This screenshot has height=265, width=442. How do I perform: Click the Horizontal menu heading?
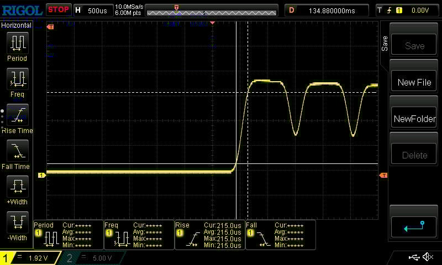16,25
